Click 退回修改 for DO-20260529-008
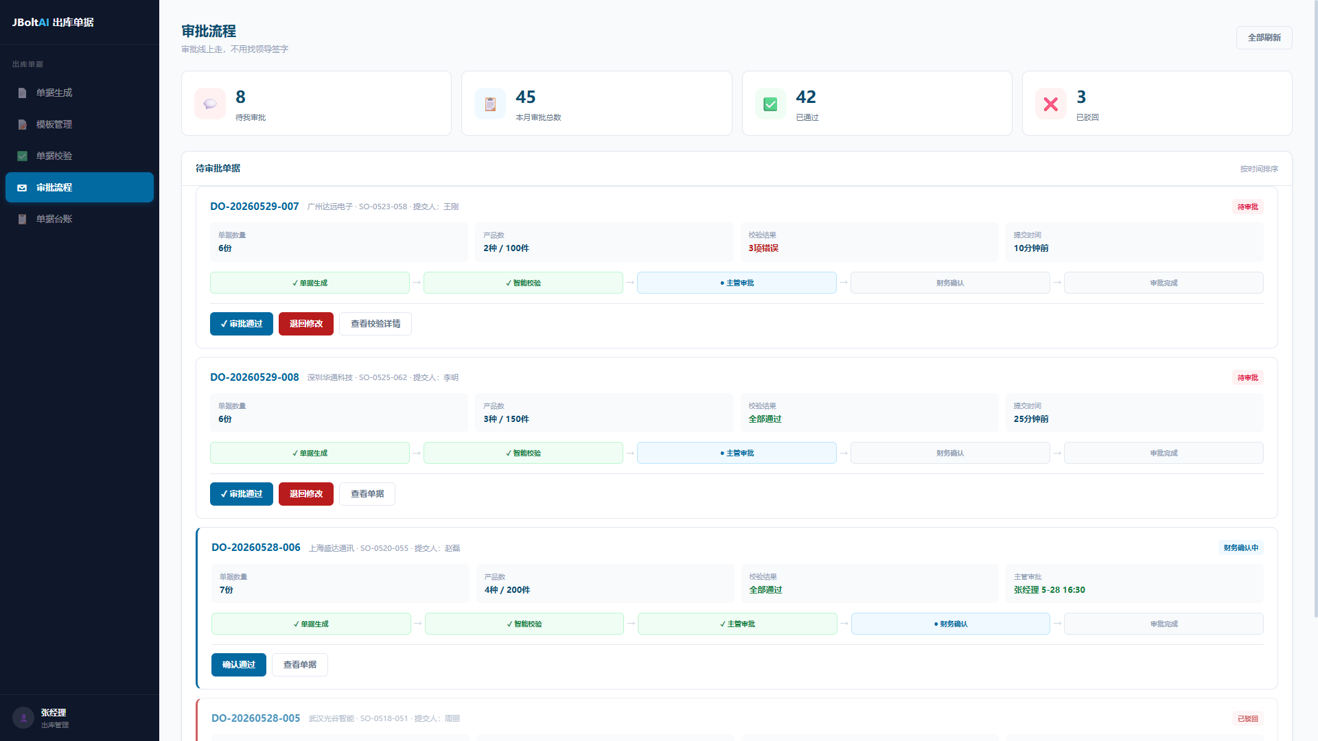This screenshot has width=1318, height=741. point(306,494)
